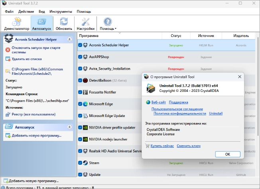Click the Update row icon

pos(85,175)
